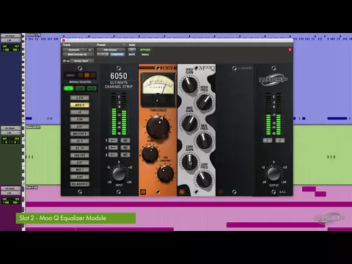Viewport: 352px width, 264px height.
Task: Open the Bass track input selector
Action: click(x=10, y=128)
